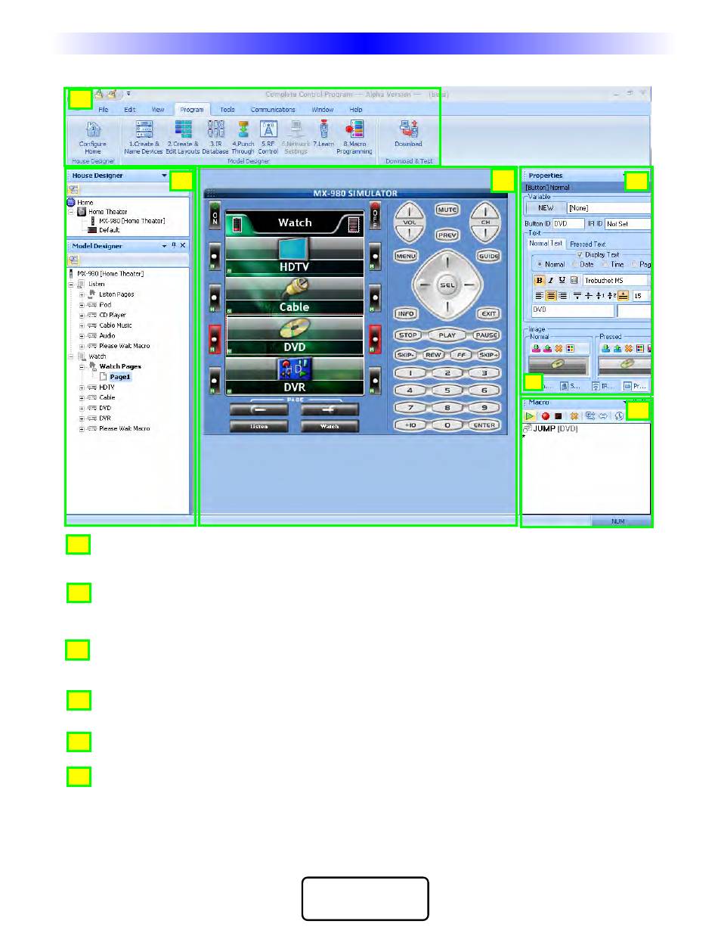This screenshot has width=718, height=930.
Task: Toggle italic text formatting
Action: (x=550, y=280)
